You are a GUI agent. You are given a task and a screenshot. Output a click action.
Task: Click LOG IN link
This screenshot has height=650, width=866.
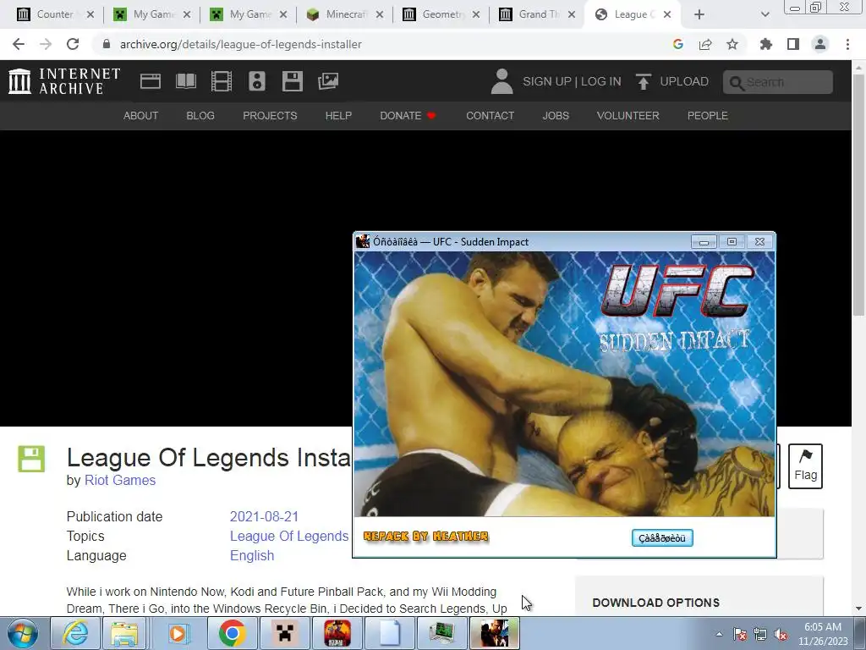coord(601,81)
